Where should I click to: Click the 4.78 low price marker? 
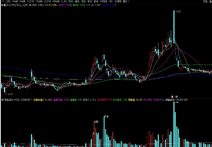(x=11, y=94)
